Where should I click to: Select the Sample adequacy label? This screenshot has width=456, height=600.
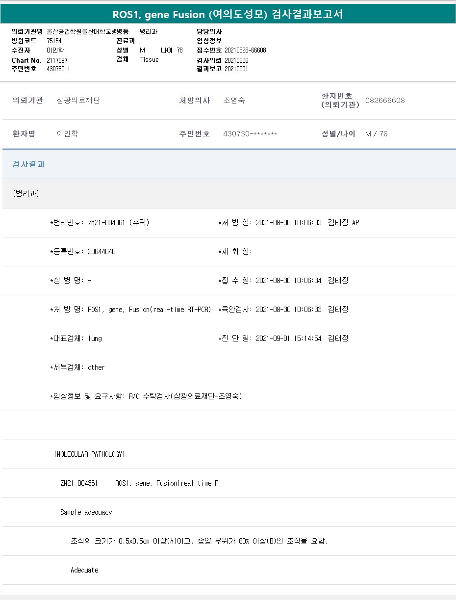click(86, 512)
